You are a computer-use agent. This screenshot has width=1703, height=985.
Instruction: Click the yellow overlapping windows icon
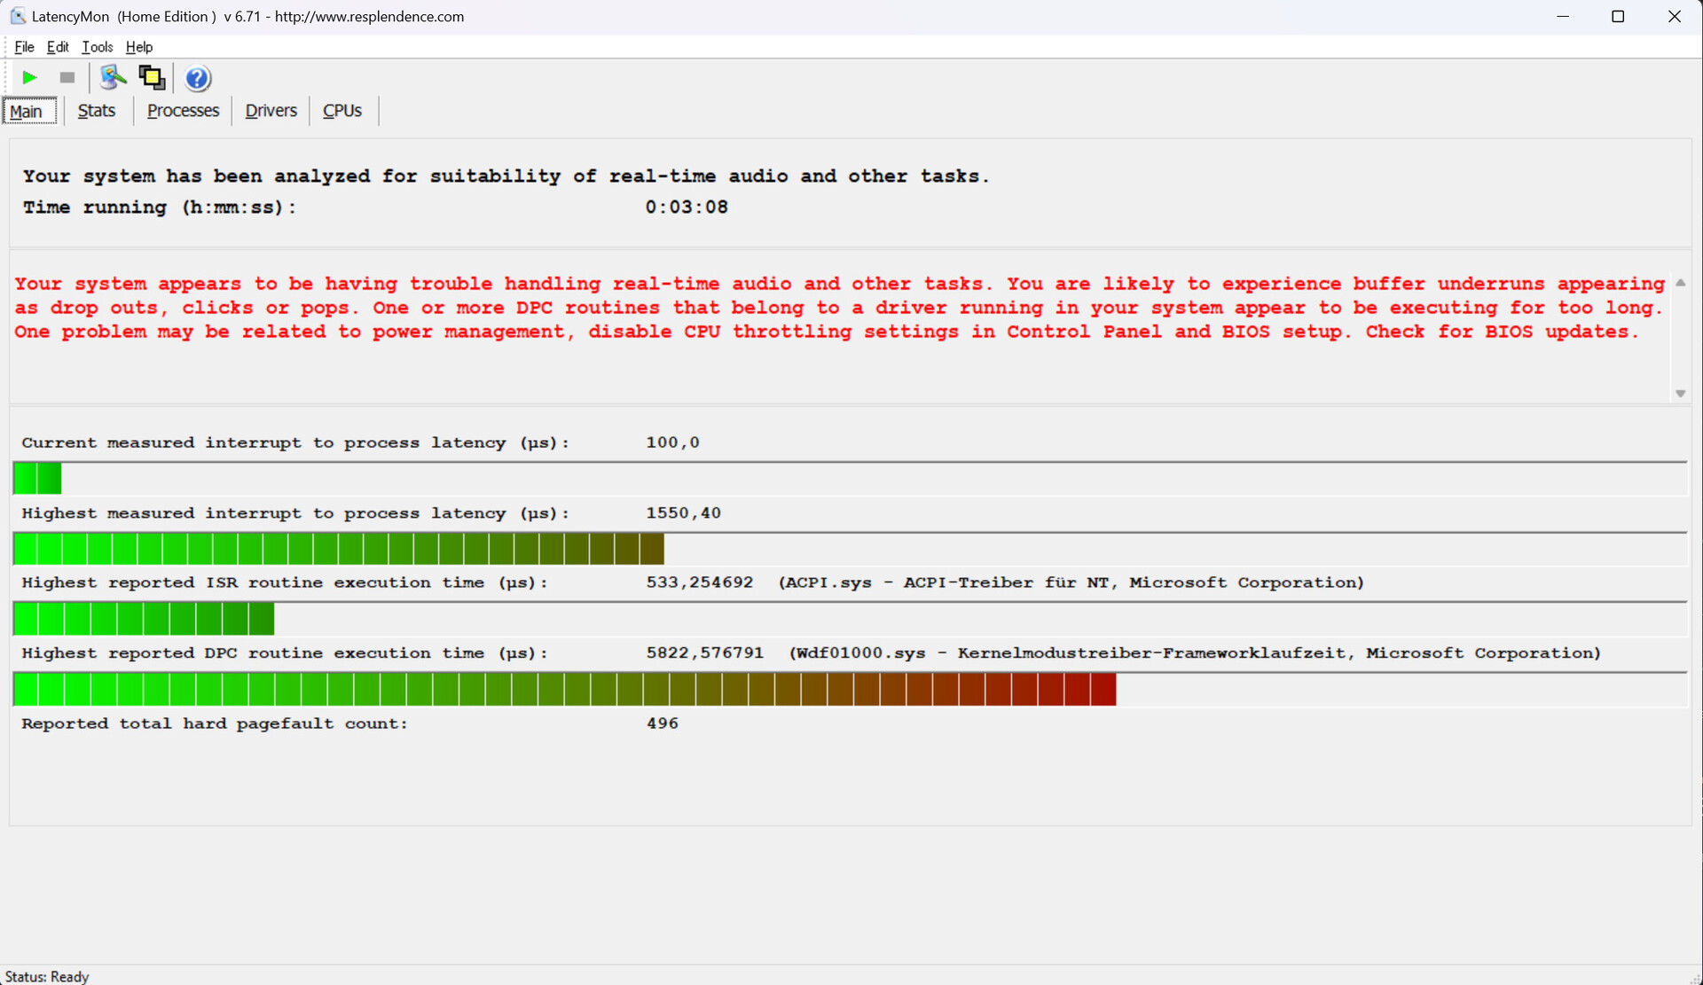tap(153, 78)
